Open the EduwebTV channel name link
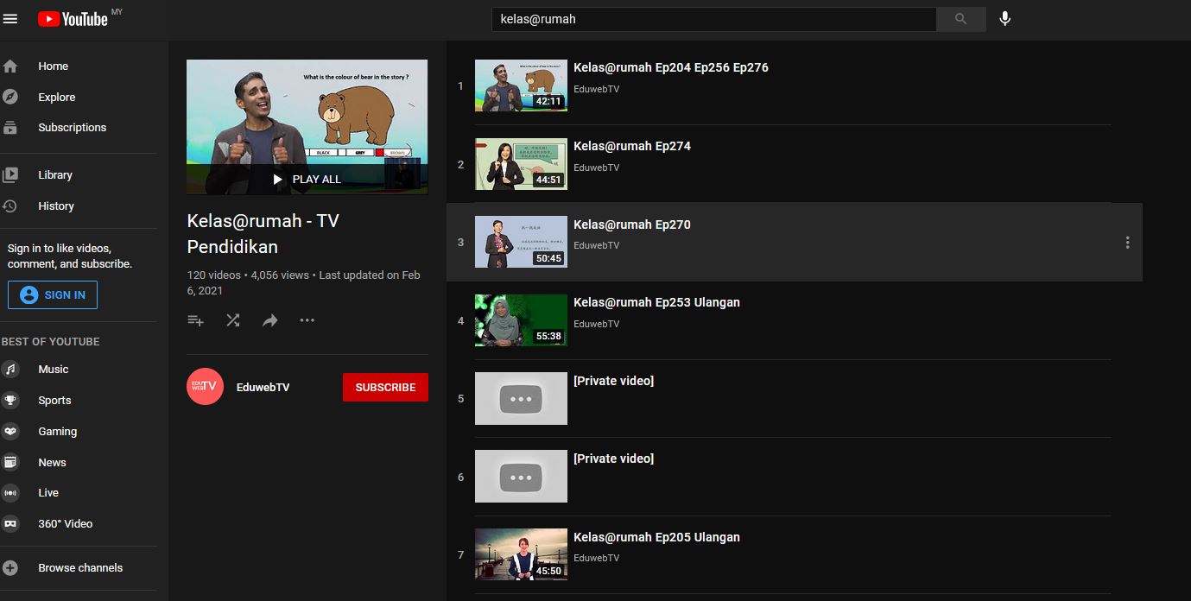 click(263, 388)
